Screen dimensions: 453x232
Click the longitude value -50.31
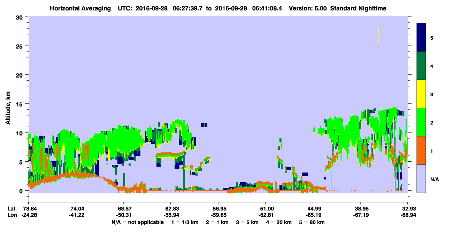point(123,215)
